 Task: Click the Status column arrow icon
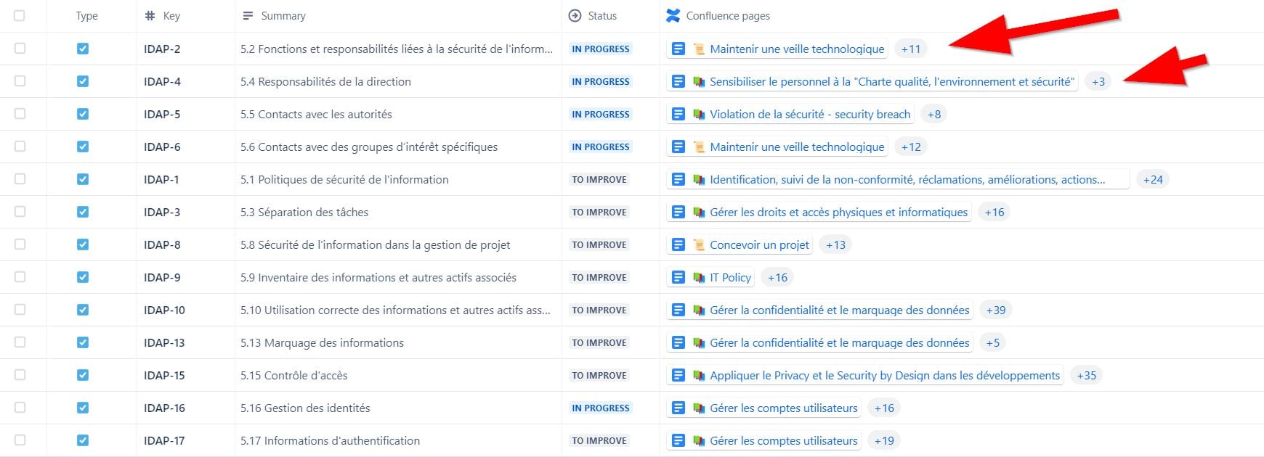point(575,15)
